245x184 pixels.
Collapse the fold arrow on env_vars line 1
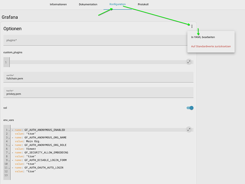[9, 130]
